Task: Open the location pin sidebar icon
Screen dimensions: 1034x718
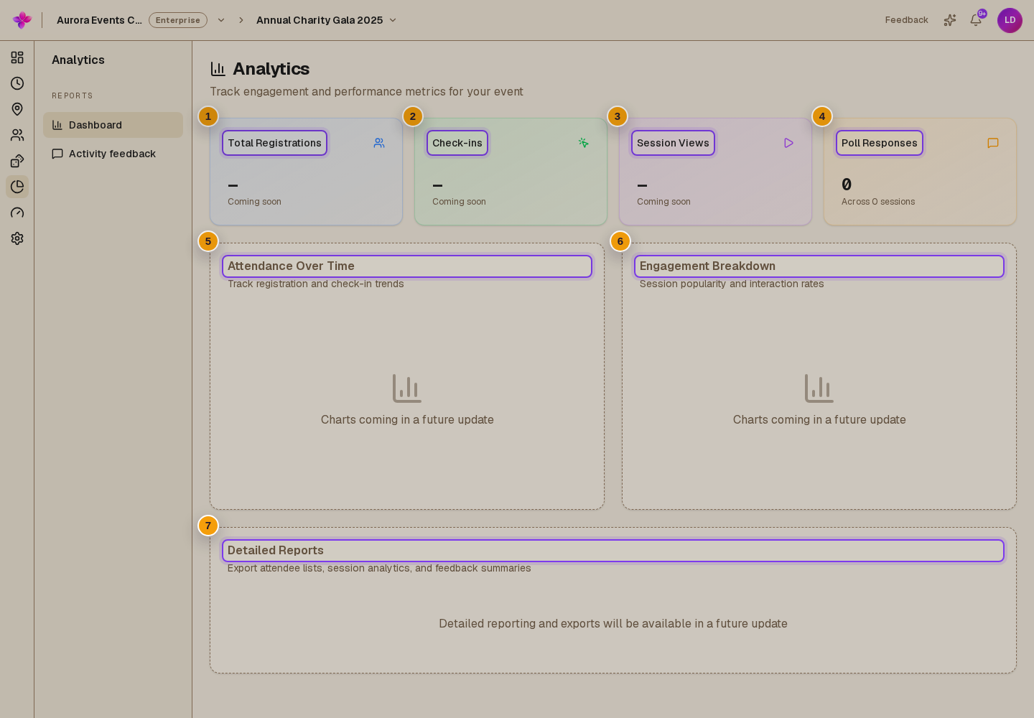Action: 17,109
